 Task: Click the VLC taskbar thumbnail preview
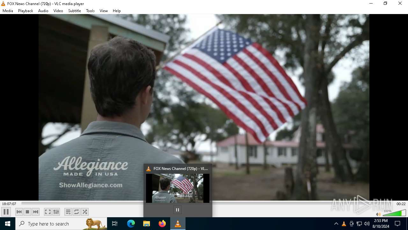178,188
